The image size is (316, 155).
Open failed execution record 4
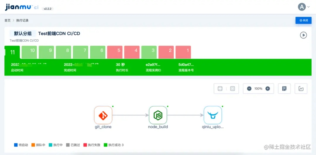click(x=132, y=52)
